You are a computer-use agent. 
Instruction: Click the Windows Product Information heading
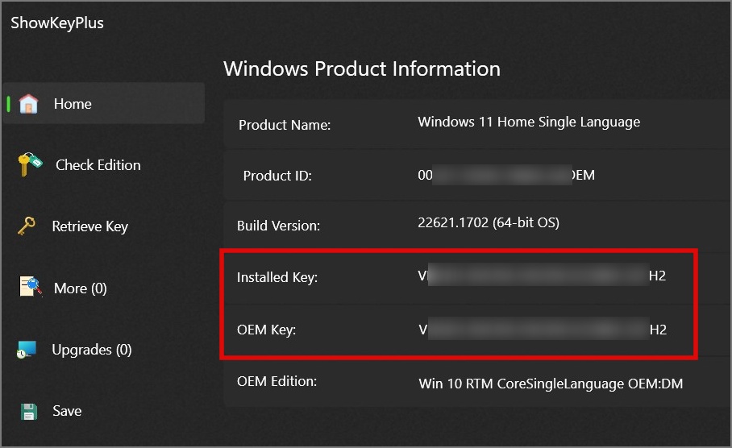pos(362,68)
